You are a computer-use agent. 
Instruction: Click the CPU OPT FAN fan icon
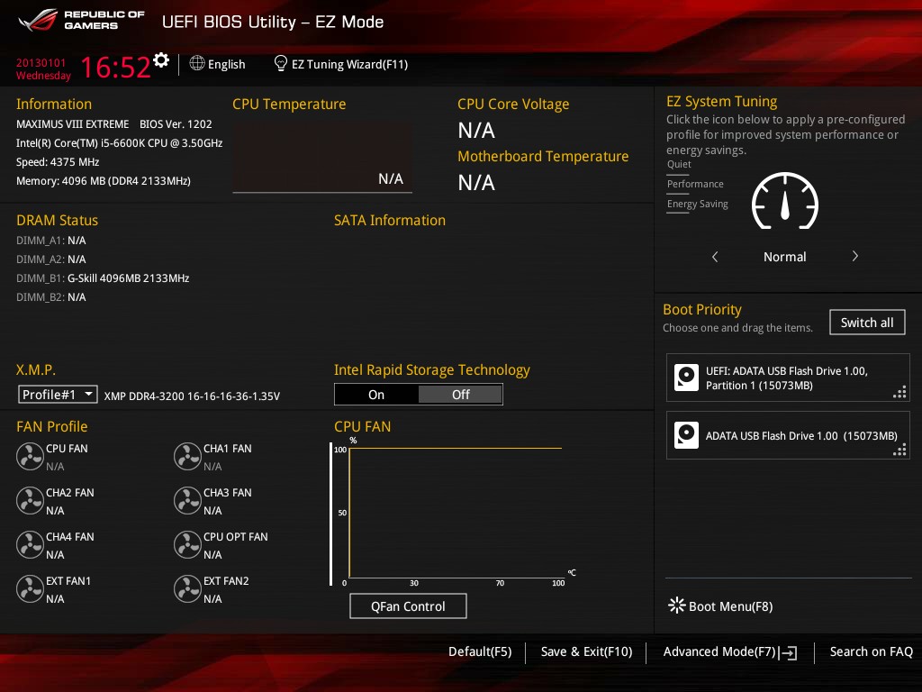[187, 545]
